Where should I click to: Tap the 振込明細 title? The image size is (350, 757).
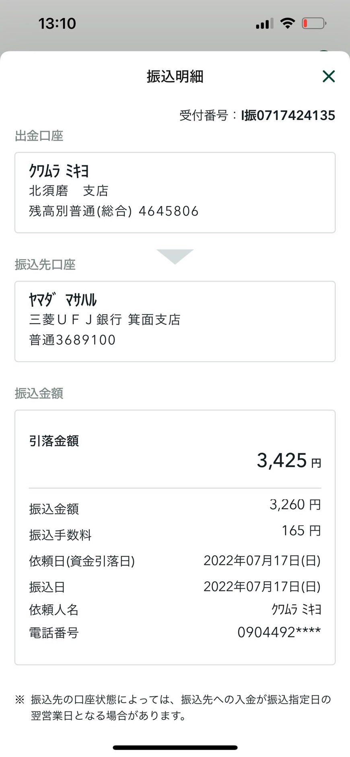pyautogui.click(x=175, y=76)
